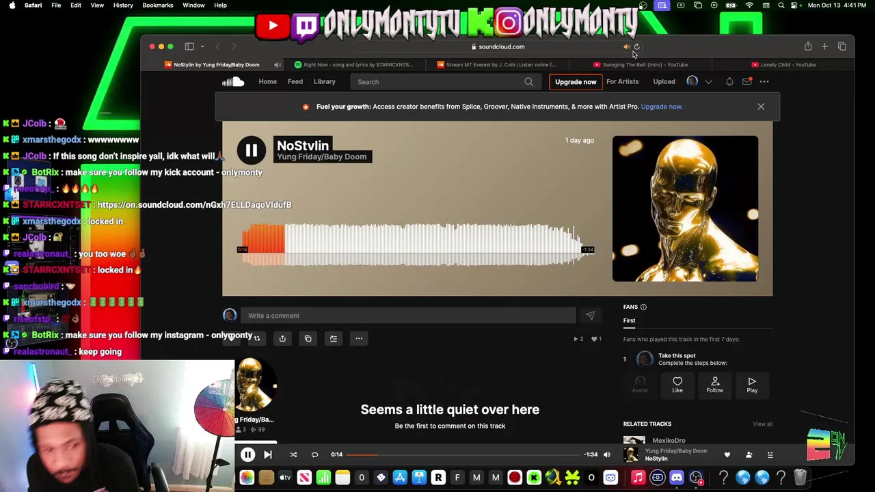Image resolution: width=875 pixels, height=492 pixels.
Task: Click the Follow step button under FANS
Action: (x=714, y=385)
